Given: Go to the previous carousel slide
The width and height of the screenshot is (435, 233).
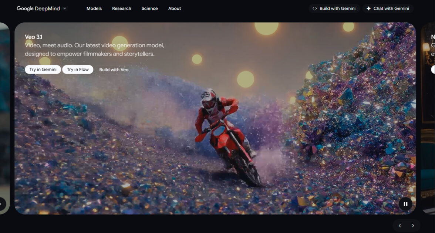Looking at the screenshot, I should (x=400, y=226).
